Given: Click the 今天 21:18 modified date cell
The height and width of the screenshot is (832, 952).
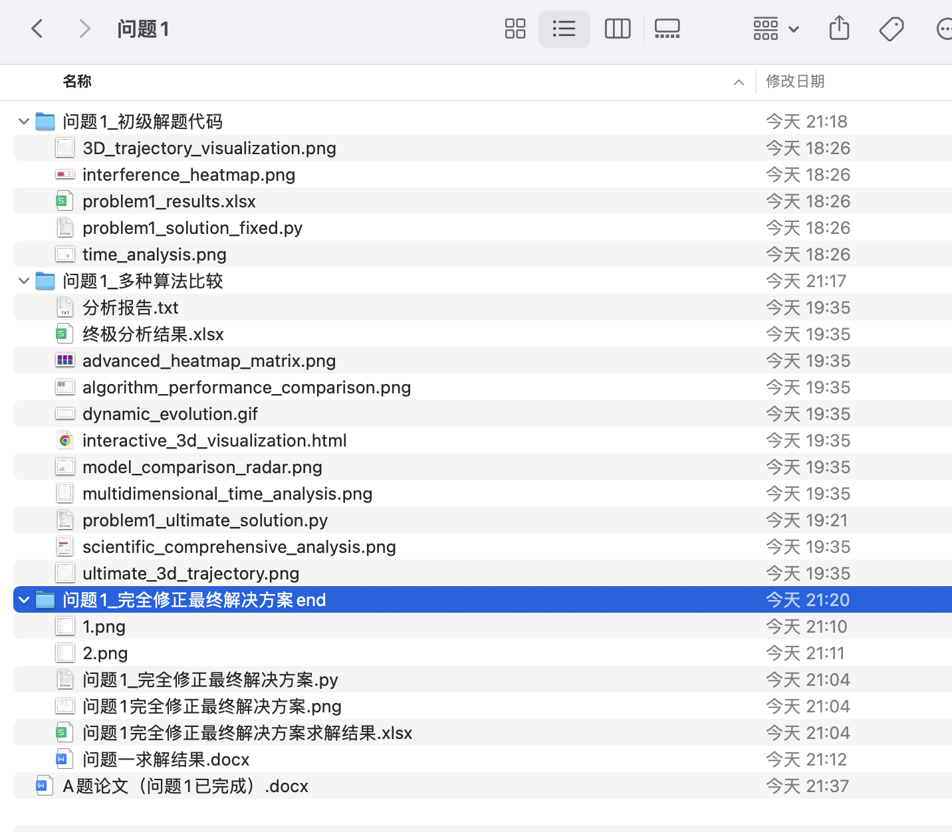Looking at the screenshot, I should pyautogui.click(x=806, y=122).
